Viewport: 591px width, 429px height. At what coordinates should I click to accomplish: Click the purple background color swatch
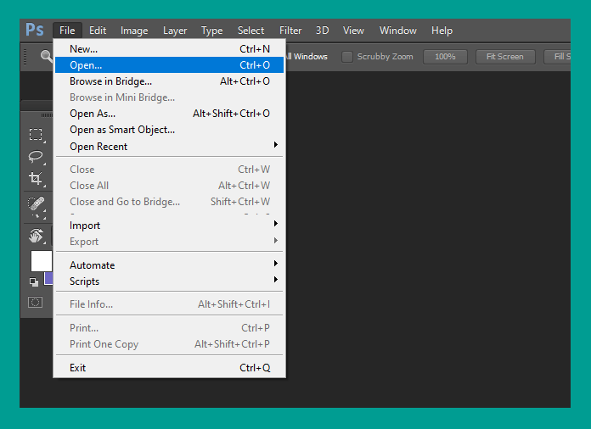click(48, 278)
